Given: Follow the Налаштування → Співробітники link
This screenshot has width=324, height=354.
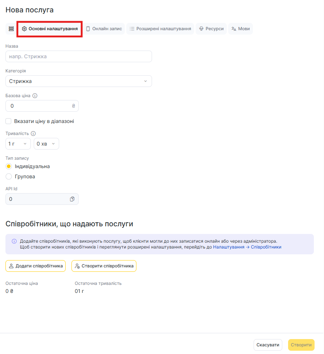Looking at the screenshot, I should 247,247.
